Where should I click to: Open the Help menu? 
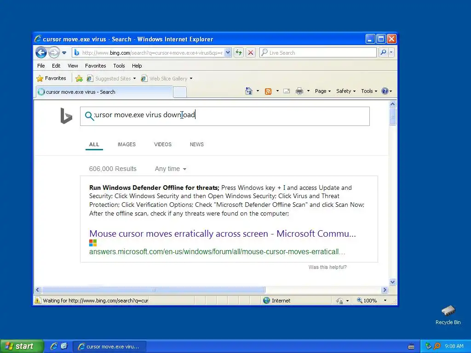pos(137,66)
